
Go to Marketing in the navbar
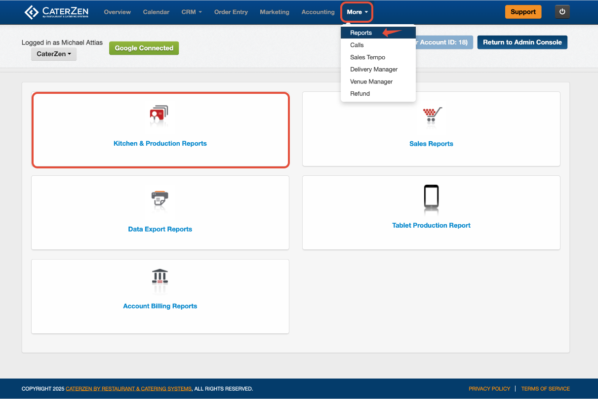coord(275,12)
